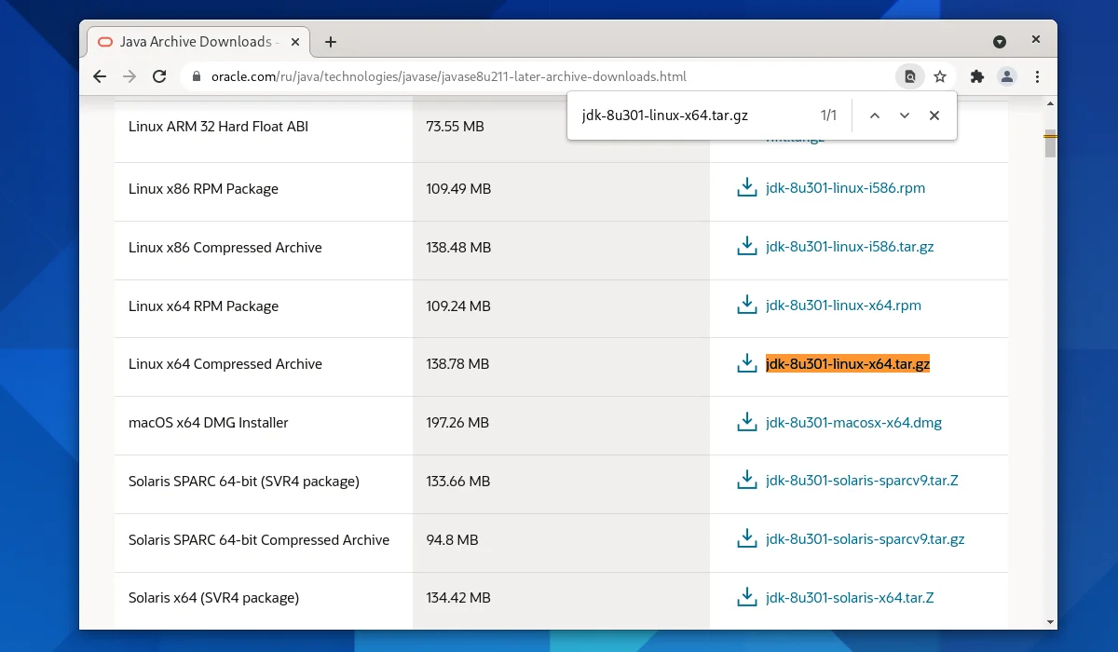The image size is (1118, 652).
Task: Click download icon for jdk-8u301-macosx-x64.dmg
Action: 746,423
